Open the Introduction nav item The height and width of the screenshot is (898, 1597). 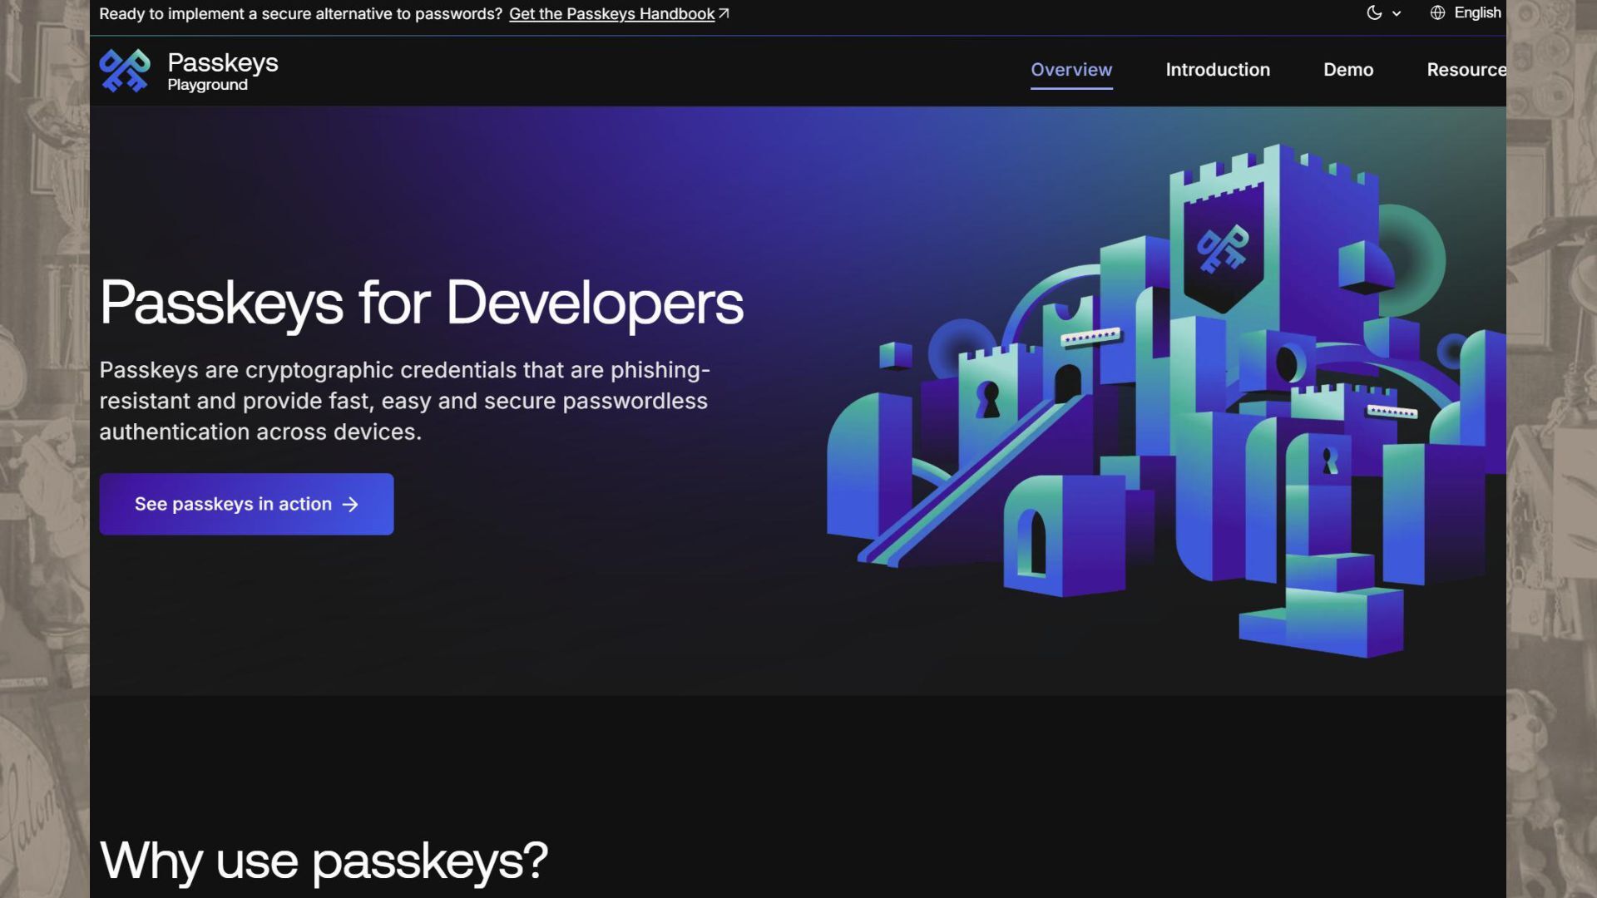(x=1218, y=70)
